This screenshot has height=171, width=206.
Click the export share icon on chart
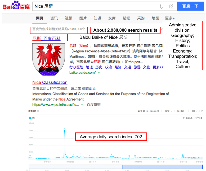pyautogui.click(x=202, y=111)
